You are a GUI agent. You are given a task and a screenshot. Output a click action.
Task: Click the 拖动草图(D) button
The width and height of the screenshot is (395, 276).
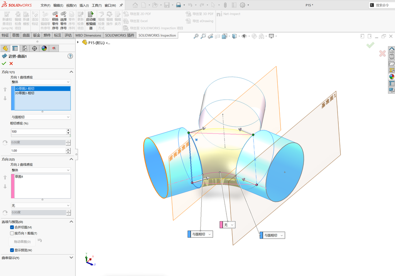(22, 242)
